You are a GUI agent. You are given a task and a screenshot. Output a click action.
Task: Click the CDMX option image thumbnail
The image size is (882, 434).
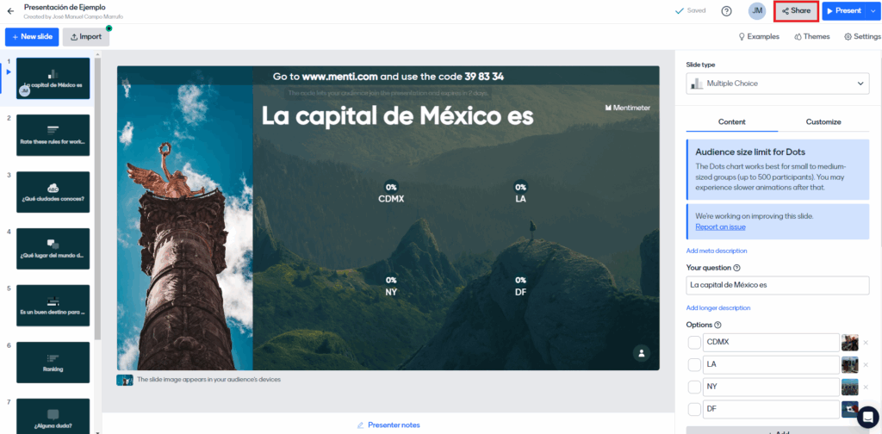pyautogui.click(x=849, y=342)
